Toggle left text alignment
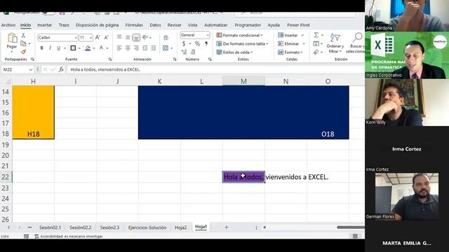Viewport: 449px width, 252px height. point(119,48)
